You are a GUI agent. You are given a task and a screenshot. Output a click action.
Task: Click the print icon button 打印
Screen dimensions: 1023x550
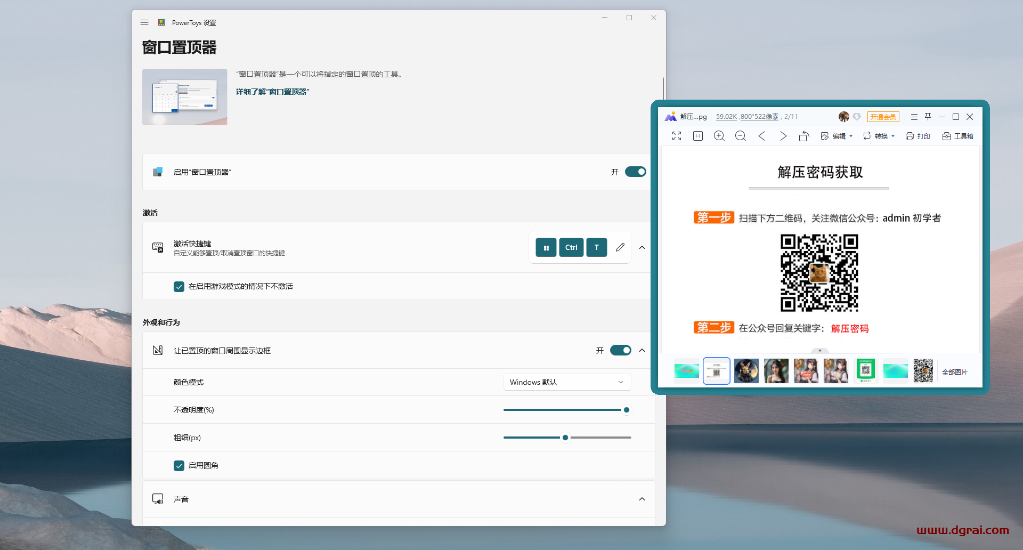click(918, 136)
